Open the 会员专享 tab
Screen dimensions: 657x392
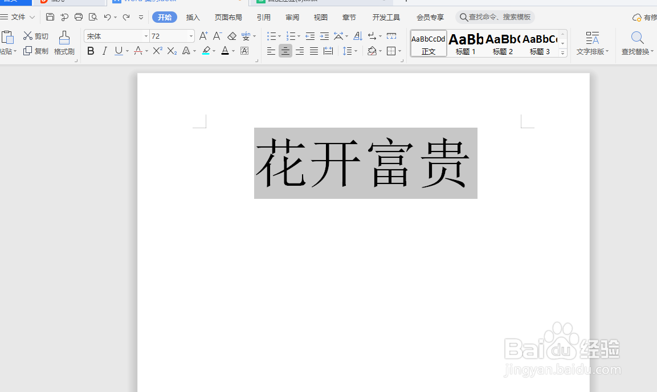coord(430,17)
